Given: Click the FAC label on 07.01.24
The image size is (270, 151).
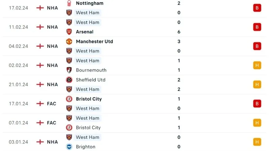Looking at the screenshot, I should click(x=52, y=123).
